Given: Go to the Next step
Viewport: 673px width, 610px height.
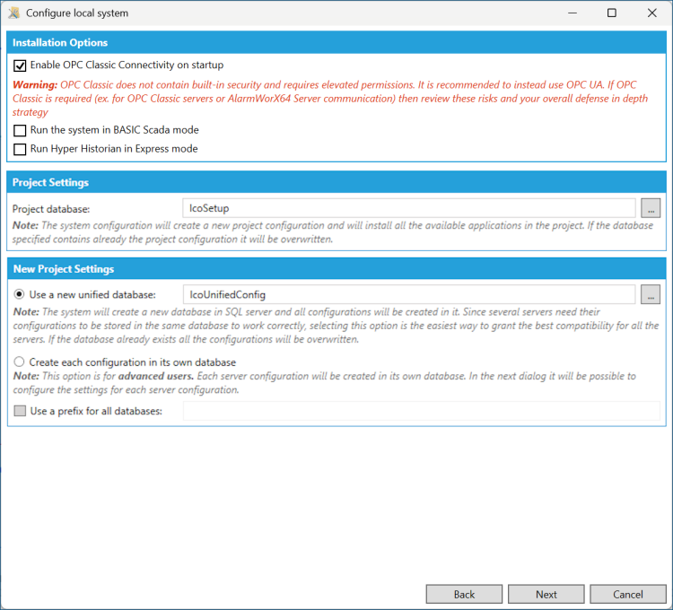Looking at the screenshot, I should click(546, 594).
